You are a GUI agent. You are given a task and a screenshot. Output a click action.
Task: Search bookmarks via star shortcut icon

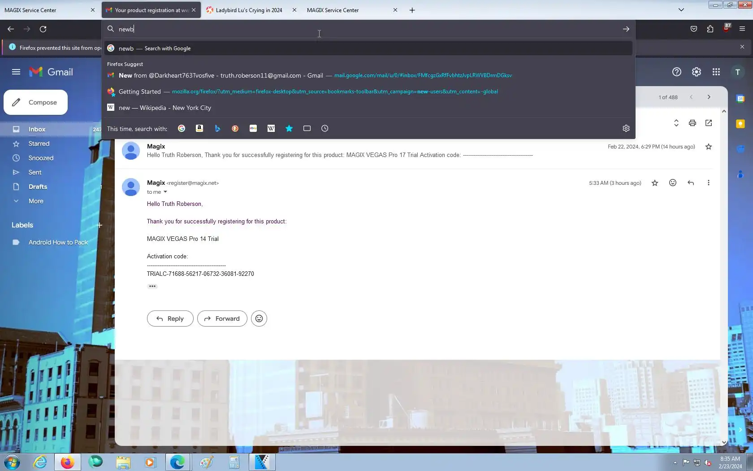coord(289,129)
